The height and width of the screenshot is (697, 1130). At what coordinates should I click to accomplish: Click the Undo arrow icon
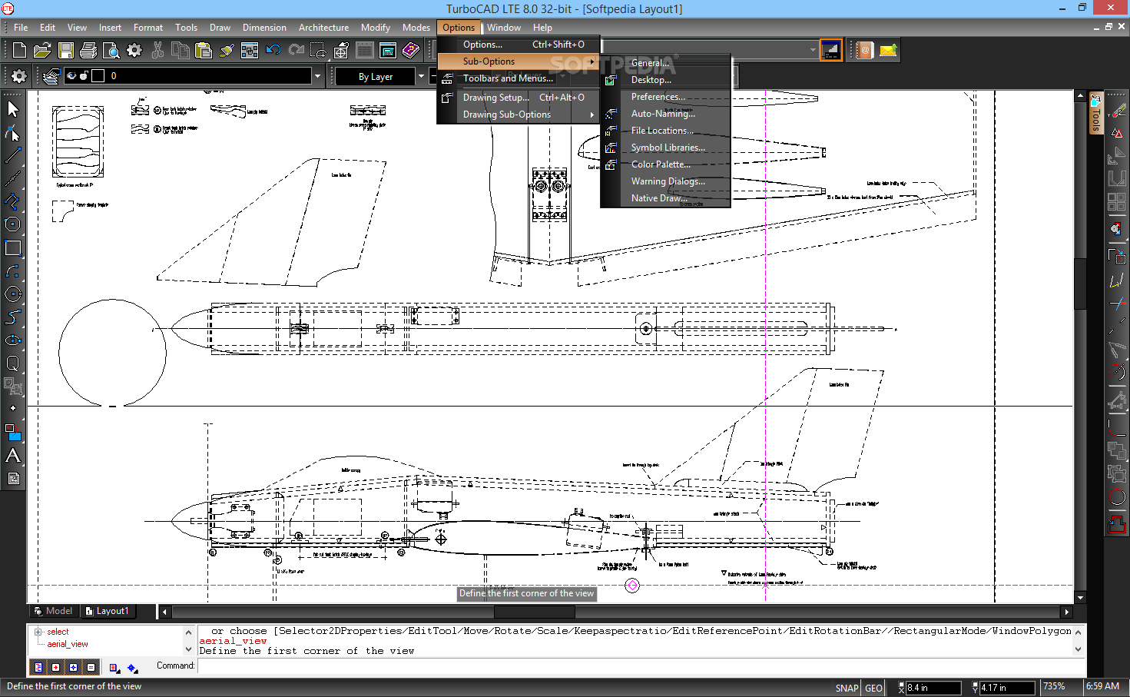(x=273, y=51)
